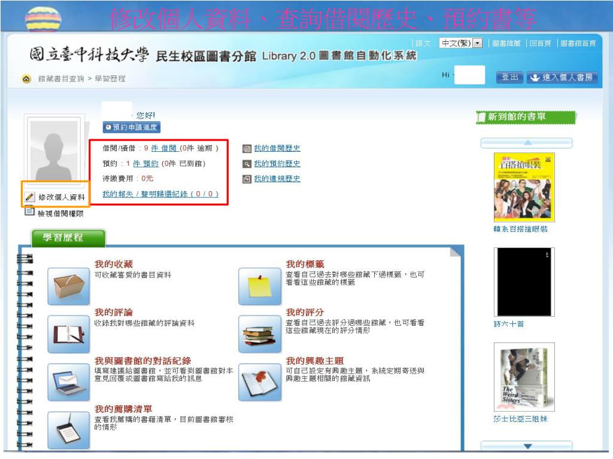Open the 我的預約歷史 link
This screenshot has height=459, width=613.
click(x=277, y=164)
